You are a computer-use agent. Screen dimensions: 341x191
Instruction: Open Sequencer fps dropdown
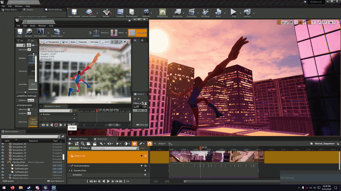point(162,144)
